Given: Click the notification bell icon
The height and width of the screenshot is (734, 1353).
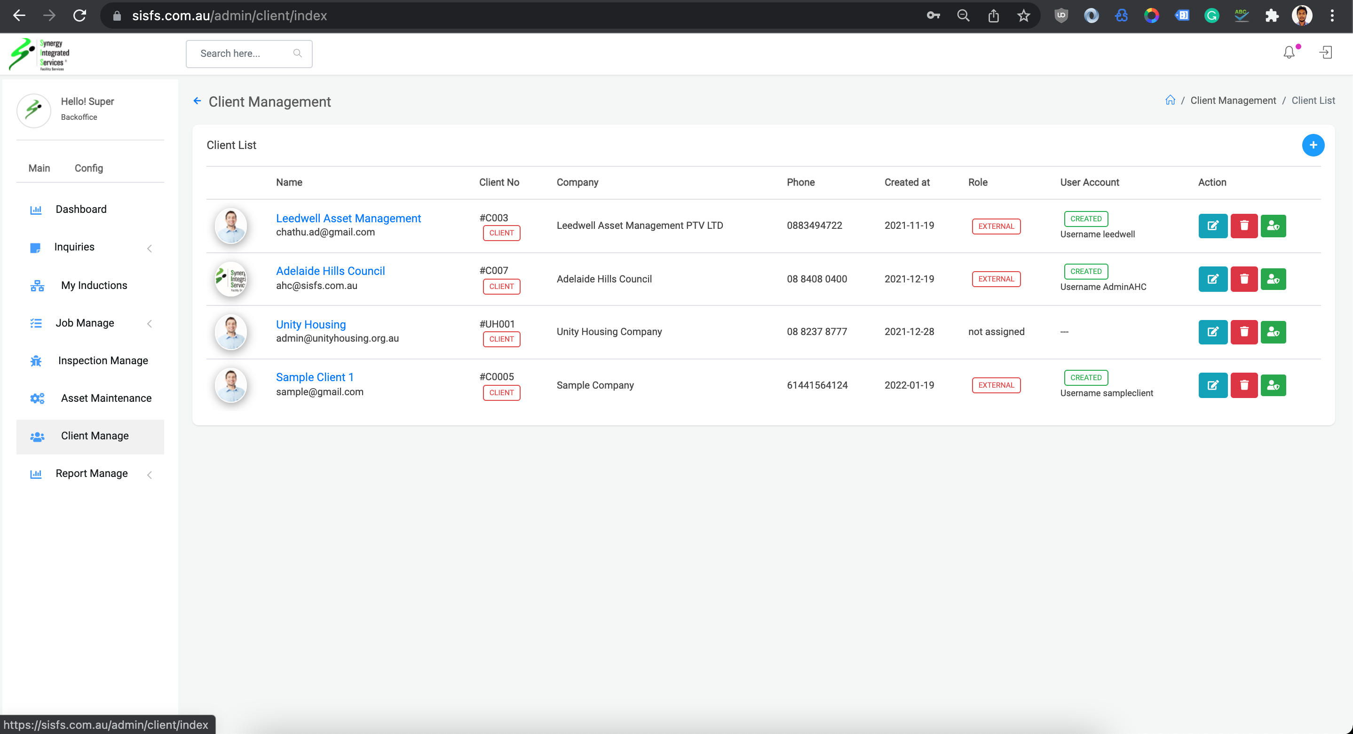Looking at the screenshot, I should tap(1289, 53).
